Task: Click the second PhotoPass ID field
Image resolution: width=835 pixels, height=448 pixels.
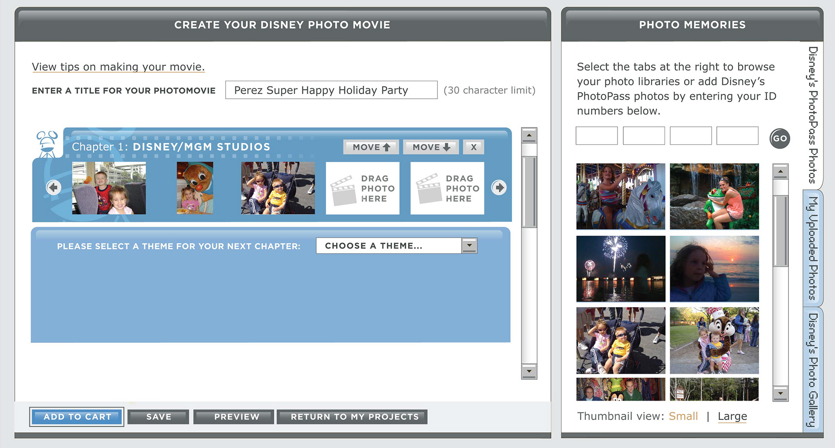Action: point(644,136)
